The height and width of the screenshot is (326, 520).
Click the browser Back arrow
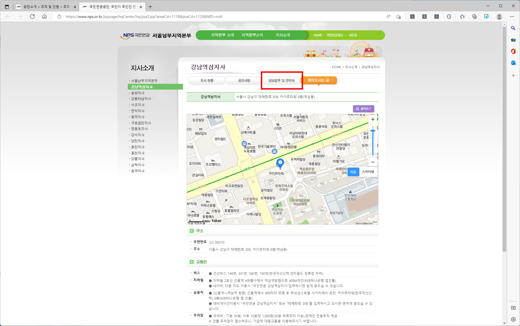[x=8, y=17]
